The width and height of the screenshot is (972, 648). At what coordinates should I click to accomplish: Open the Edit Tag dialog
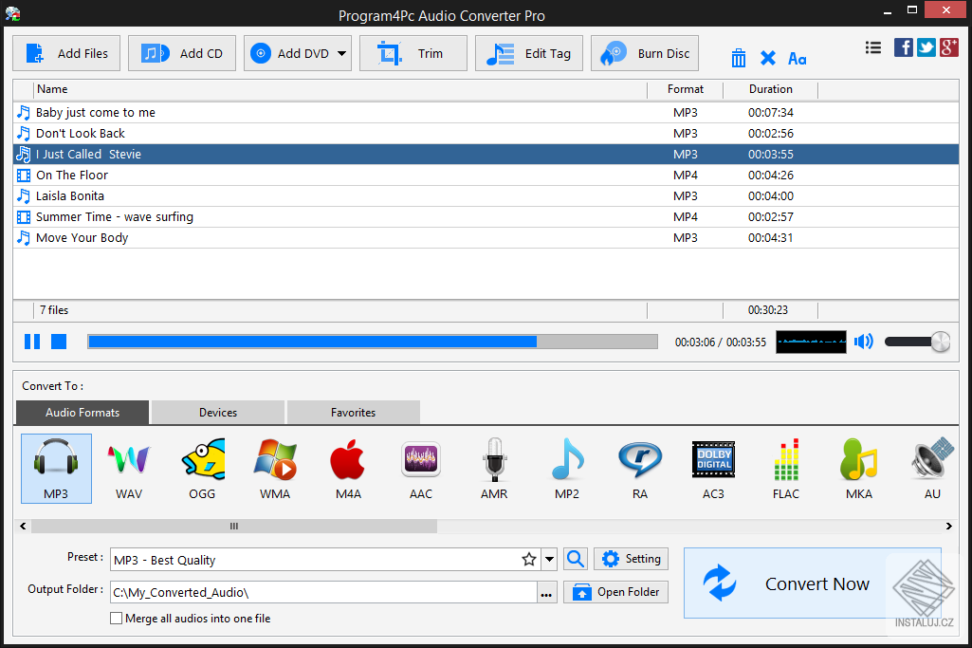528,53
